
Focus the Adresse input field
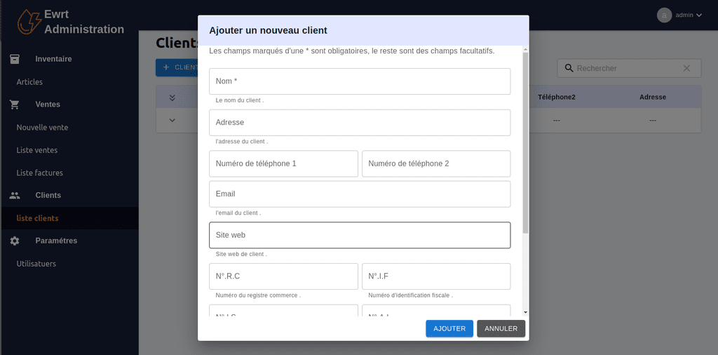[360, 123]
